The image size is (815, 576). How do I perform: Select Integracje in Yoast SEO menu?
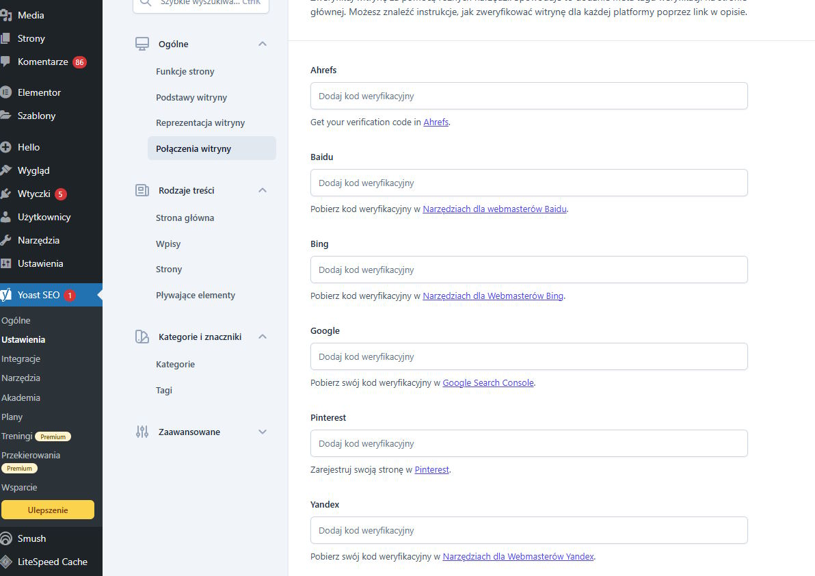pos(21,358)
